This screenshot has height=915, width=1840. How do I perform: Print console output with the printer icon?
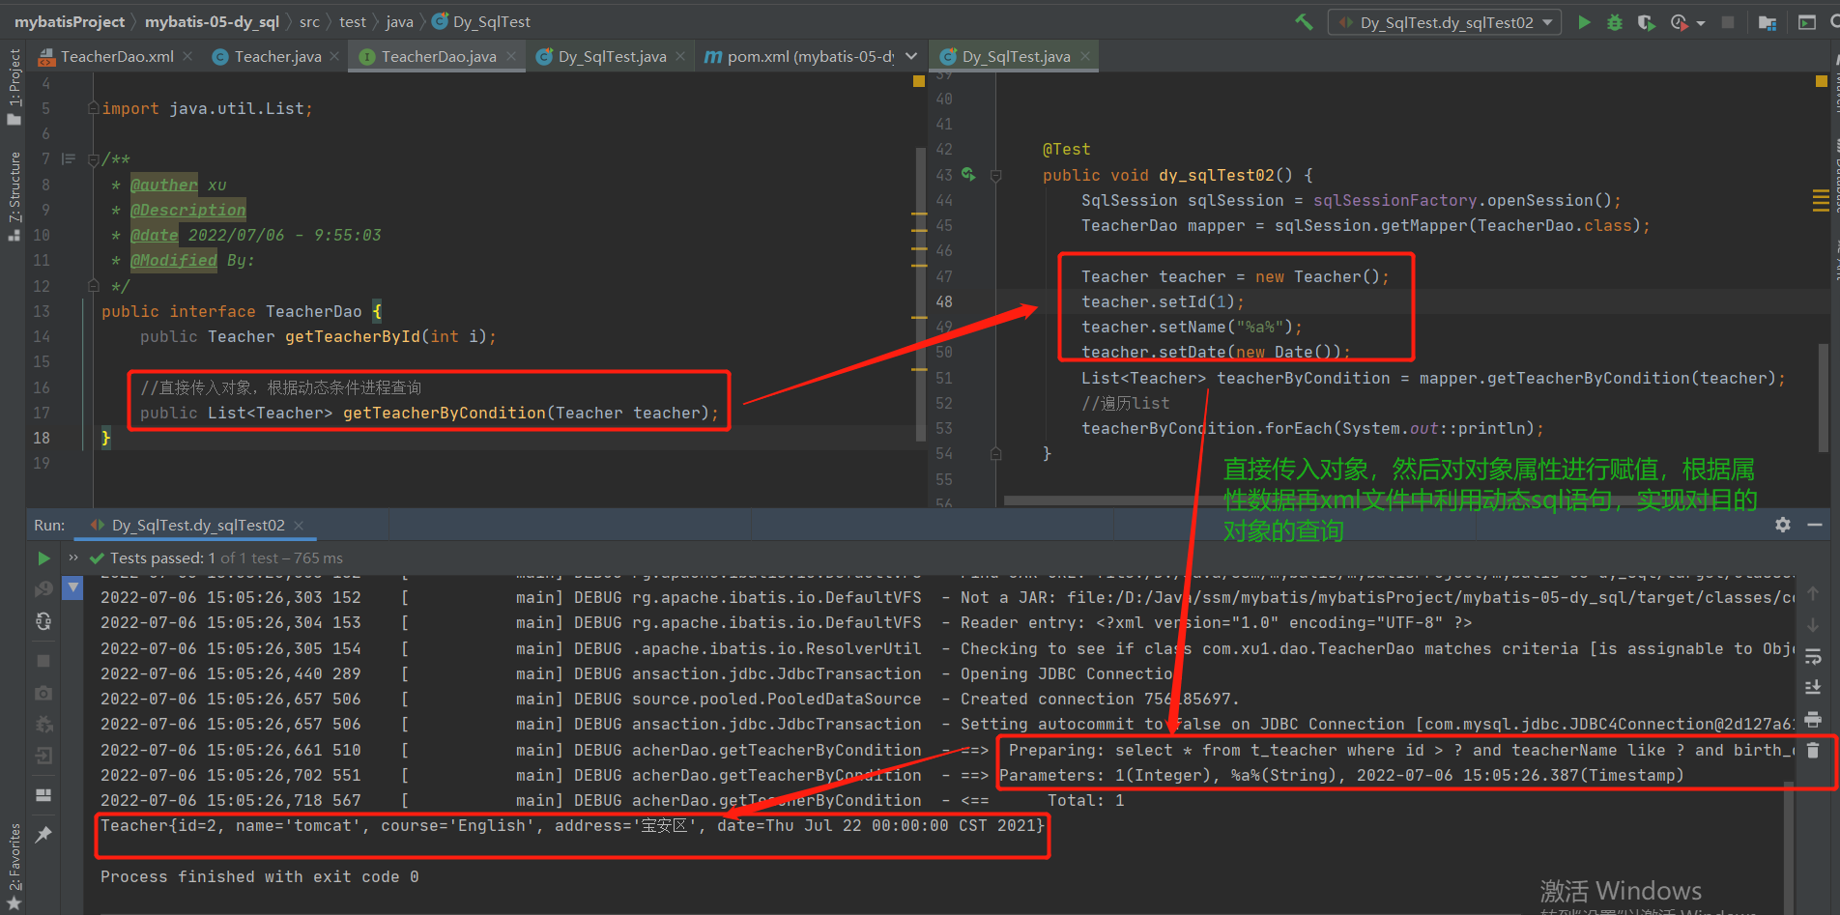pos(1813,720)
